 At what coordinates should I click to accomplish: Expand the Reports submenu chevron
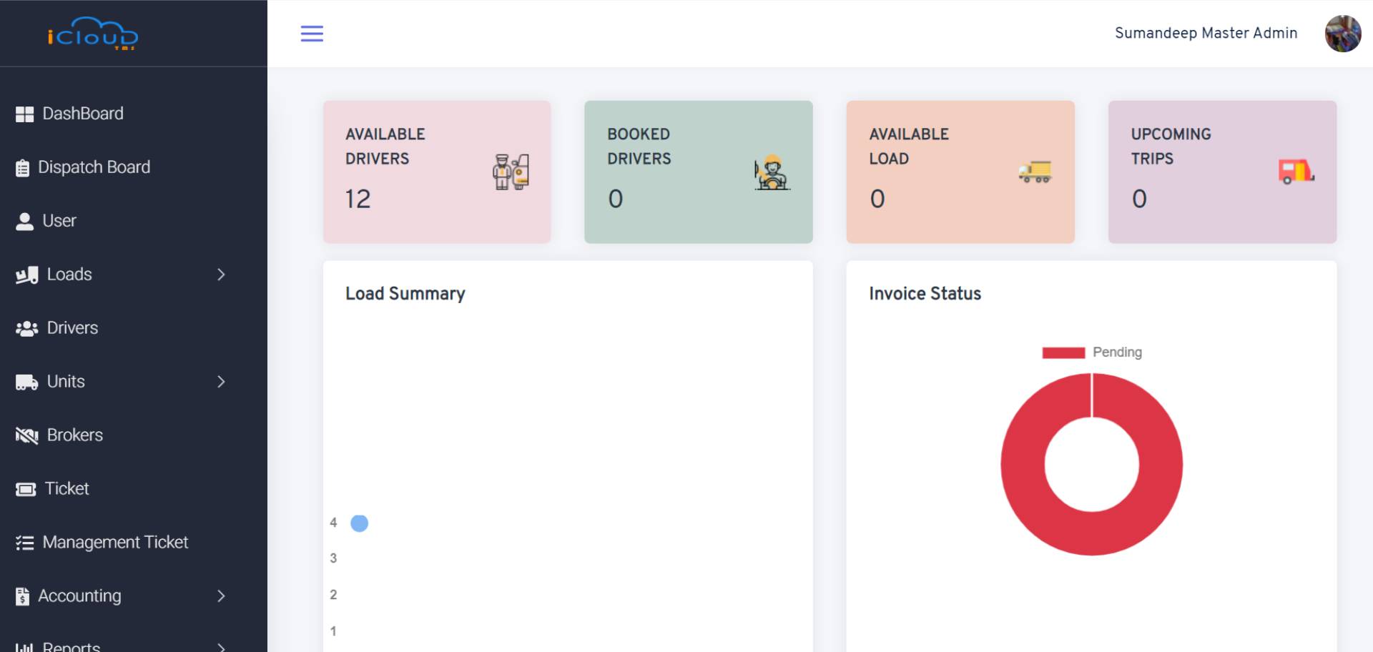tap(221, 648)
